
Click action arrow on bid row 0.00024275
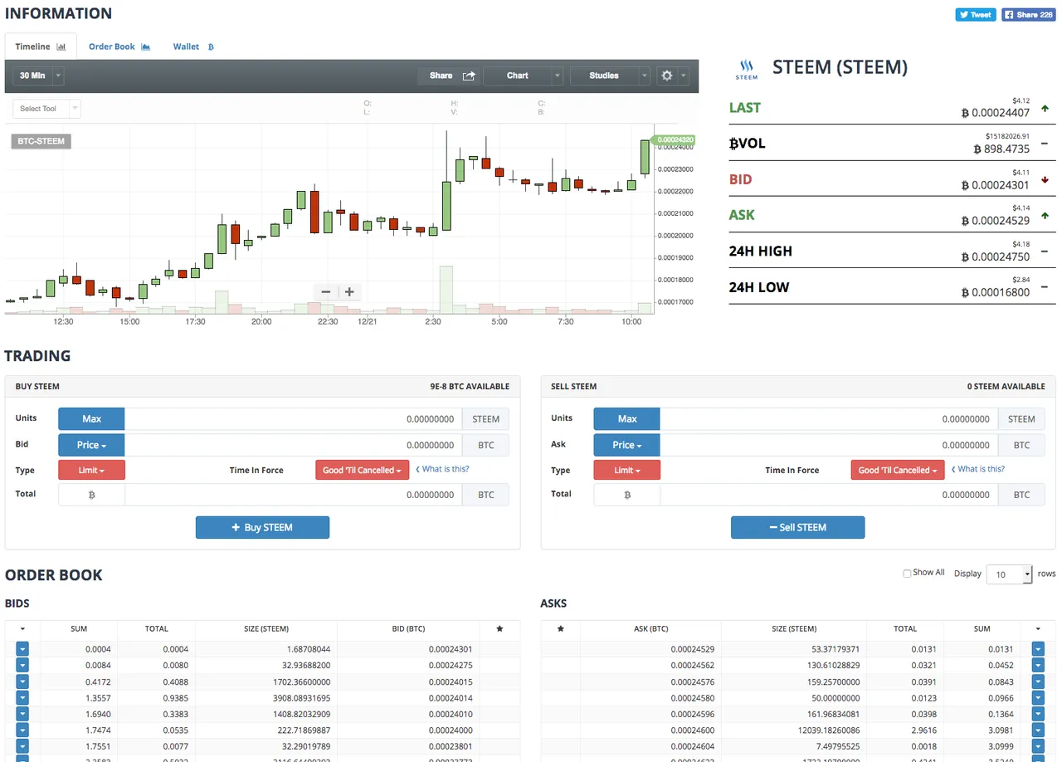click(22, 665)
